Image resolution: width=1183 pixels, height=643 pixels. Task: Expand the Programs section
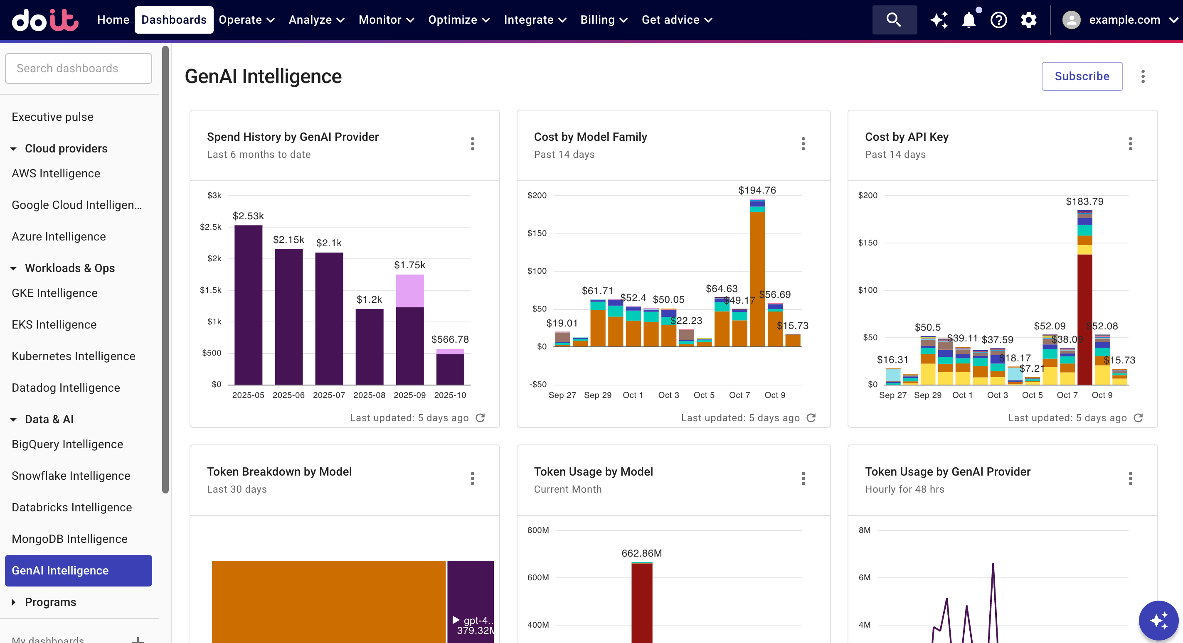13,602
